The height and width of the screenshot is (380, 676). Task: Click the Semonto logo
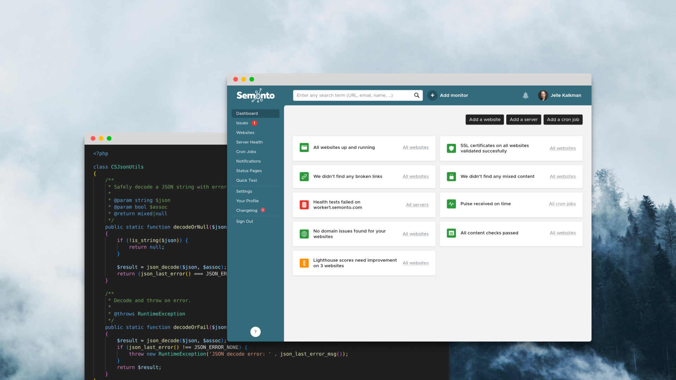pos(256,95)
